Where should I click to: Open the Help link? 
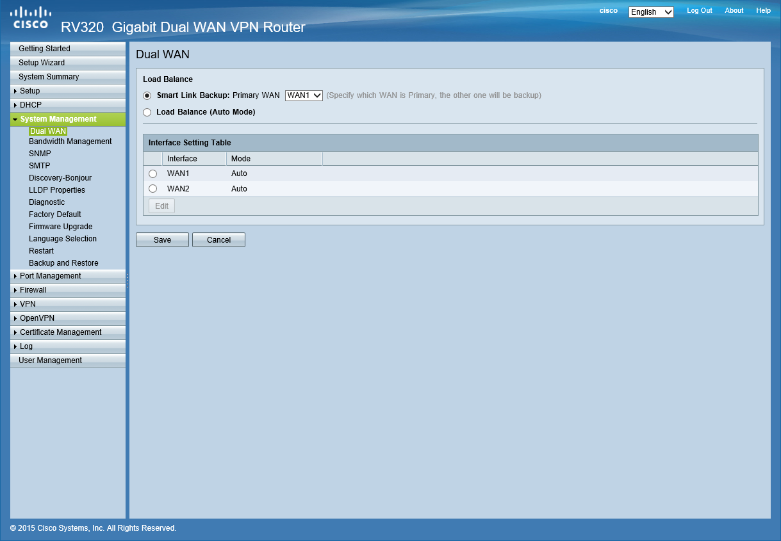[764, 11]
